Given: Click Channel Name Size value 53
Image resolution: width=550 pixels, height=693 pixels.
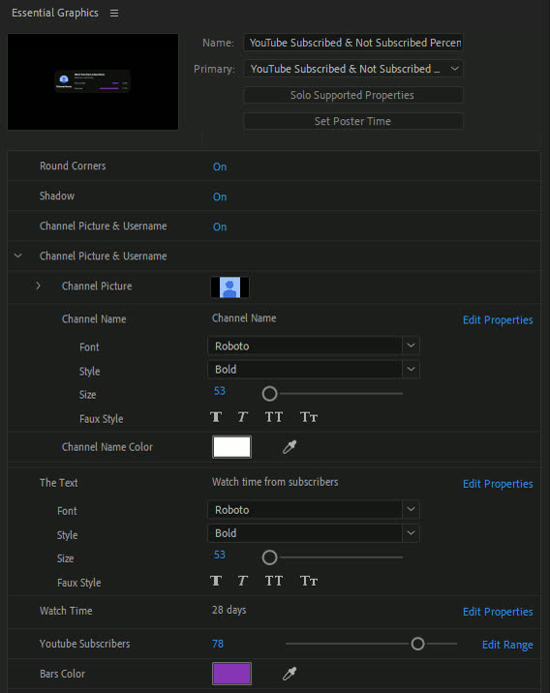Looking at the screenshot, I should tap(219, 391).
